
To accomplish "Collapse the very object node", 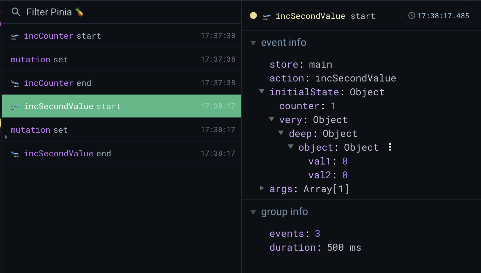I will tap(271, 119).
